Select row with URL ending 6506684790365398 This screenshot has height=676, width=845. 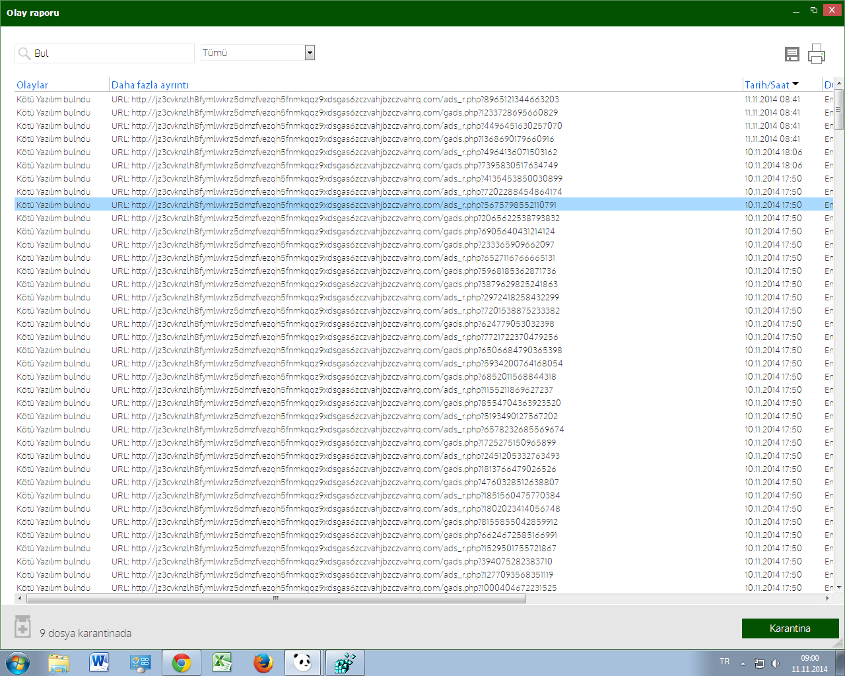click(423, 350)
